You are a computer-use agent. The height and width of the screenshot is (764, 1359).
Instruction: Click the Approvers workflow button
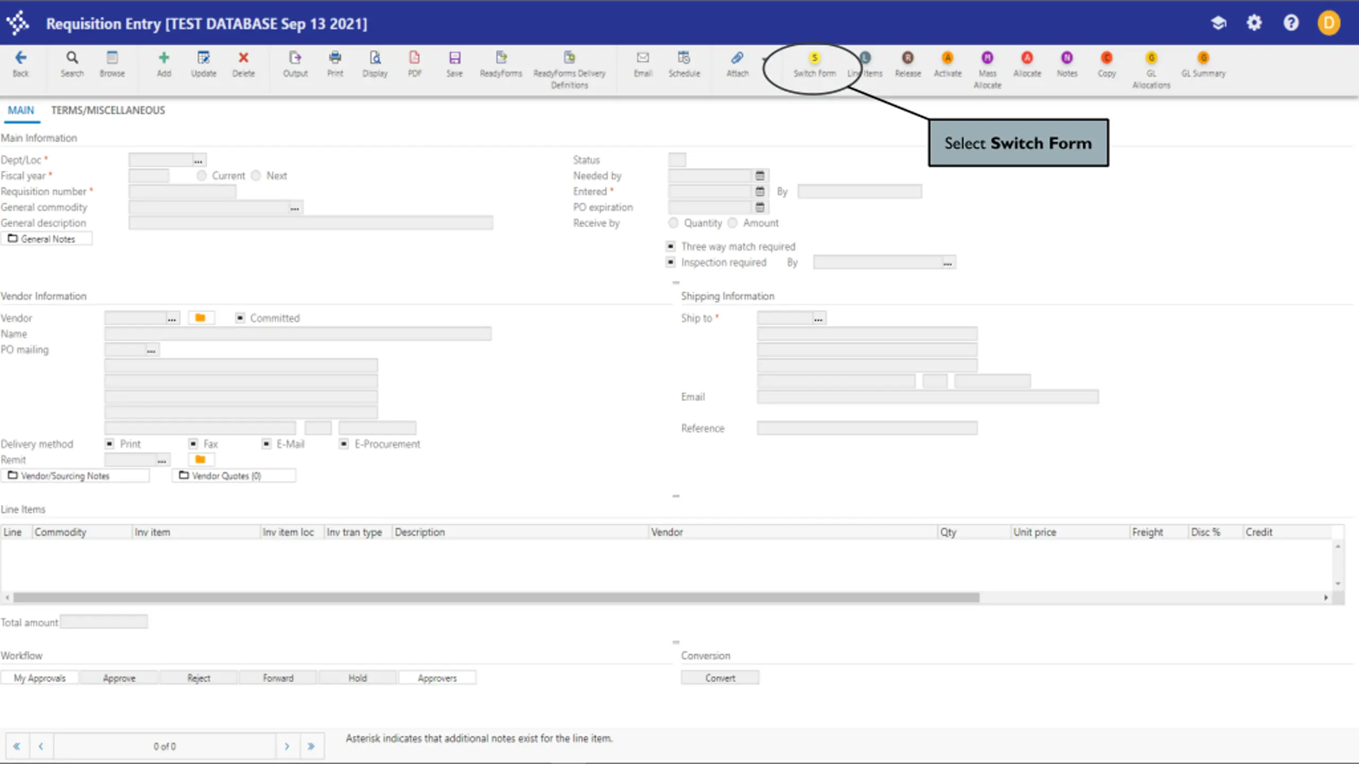coord(437,678)
